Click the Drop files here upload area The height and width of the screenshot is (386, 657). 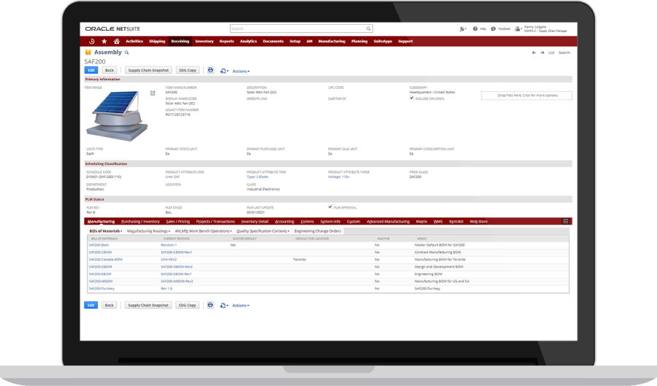point(526,96)
